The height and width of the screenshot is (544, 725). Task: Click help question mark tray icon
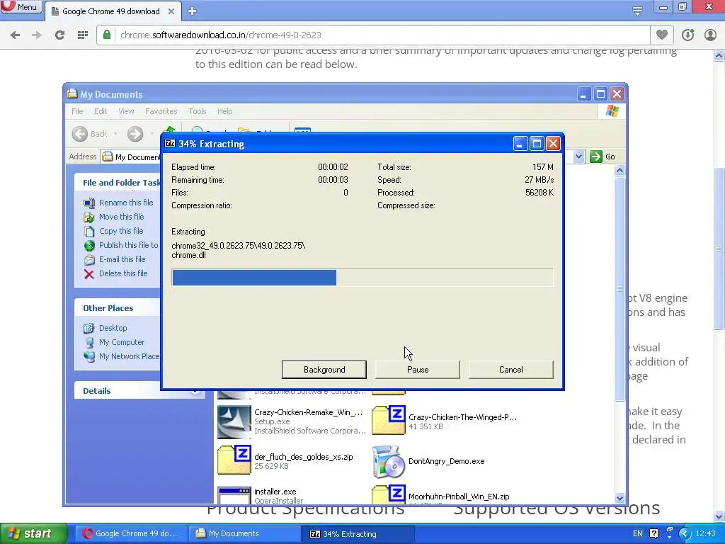coord(653,533)
